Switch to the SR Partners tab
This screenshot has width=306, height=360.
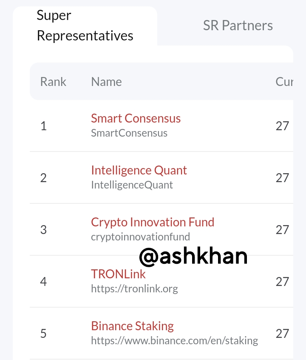click(x=238, y=26)
